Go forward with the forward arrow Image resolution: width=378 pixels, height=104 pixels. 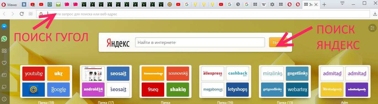pos(13,14)
